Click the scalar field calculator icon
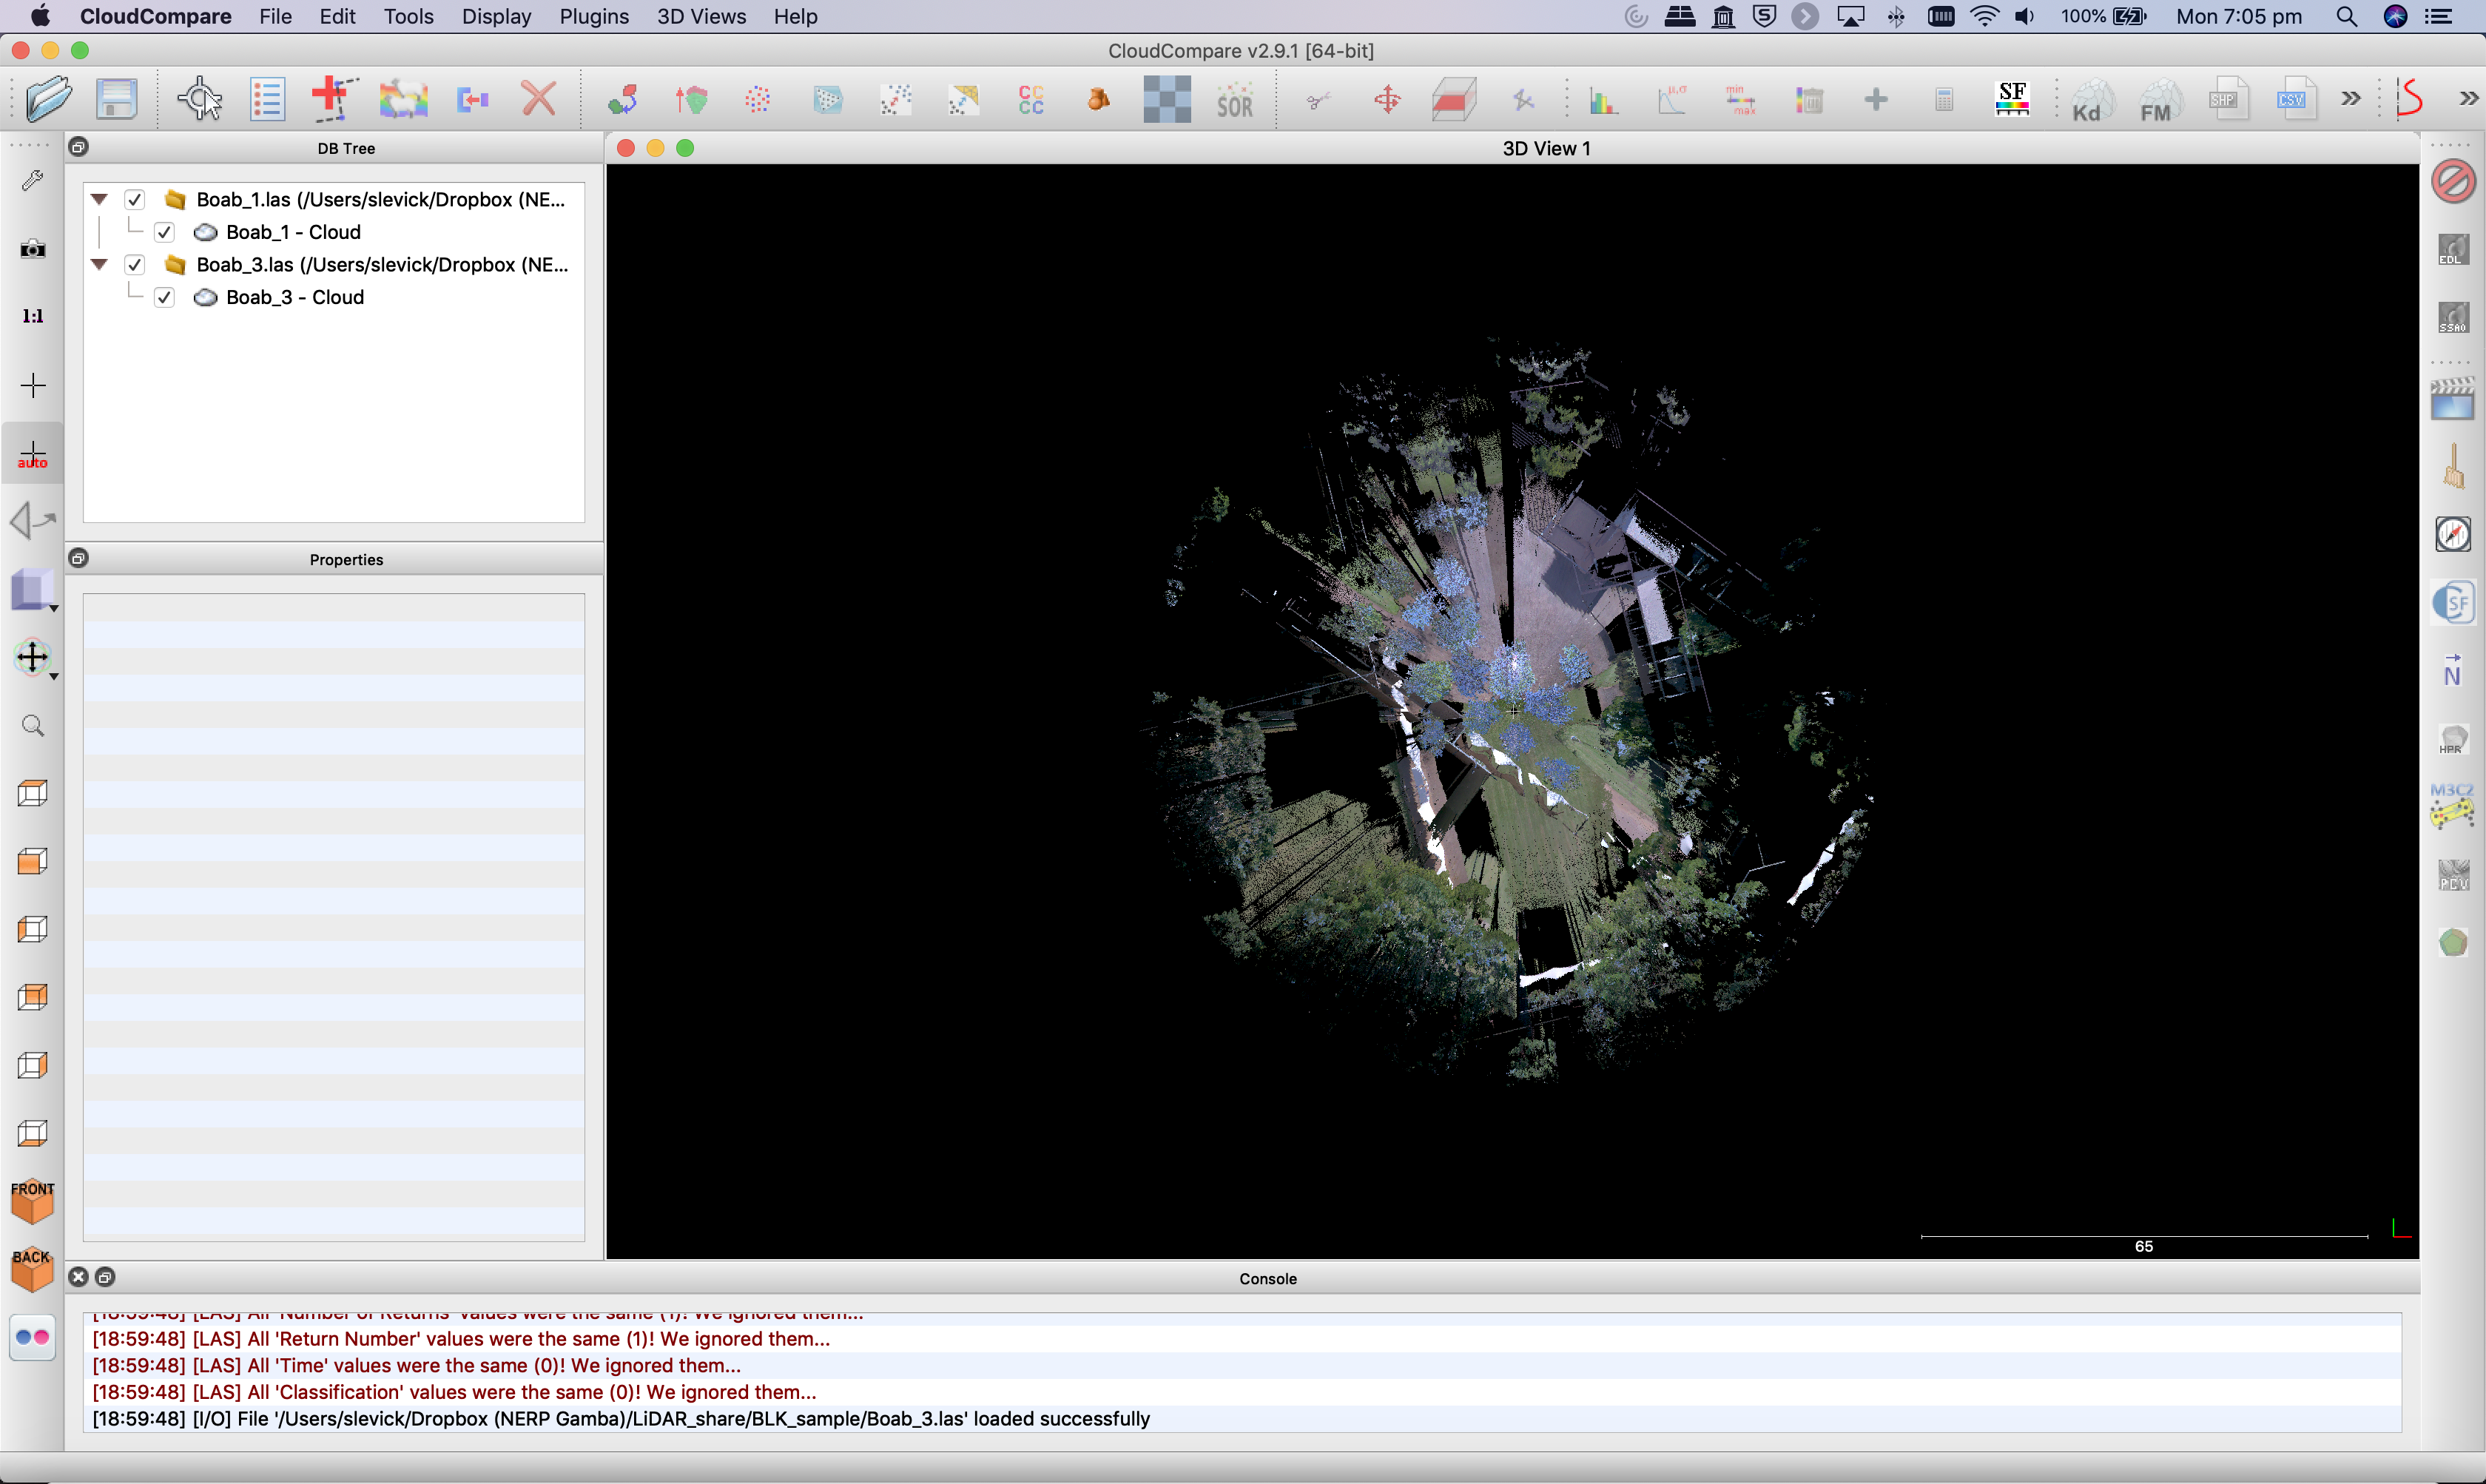Viewport: 2486px width, 1484px height. point(1944,99)
